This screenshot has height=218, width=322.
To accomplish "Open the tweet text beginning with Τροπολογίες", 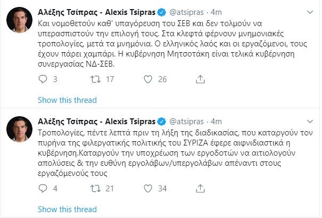I will pos(160,152).
